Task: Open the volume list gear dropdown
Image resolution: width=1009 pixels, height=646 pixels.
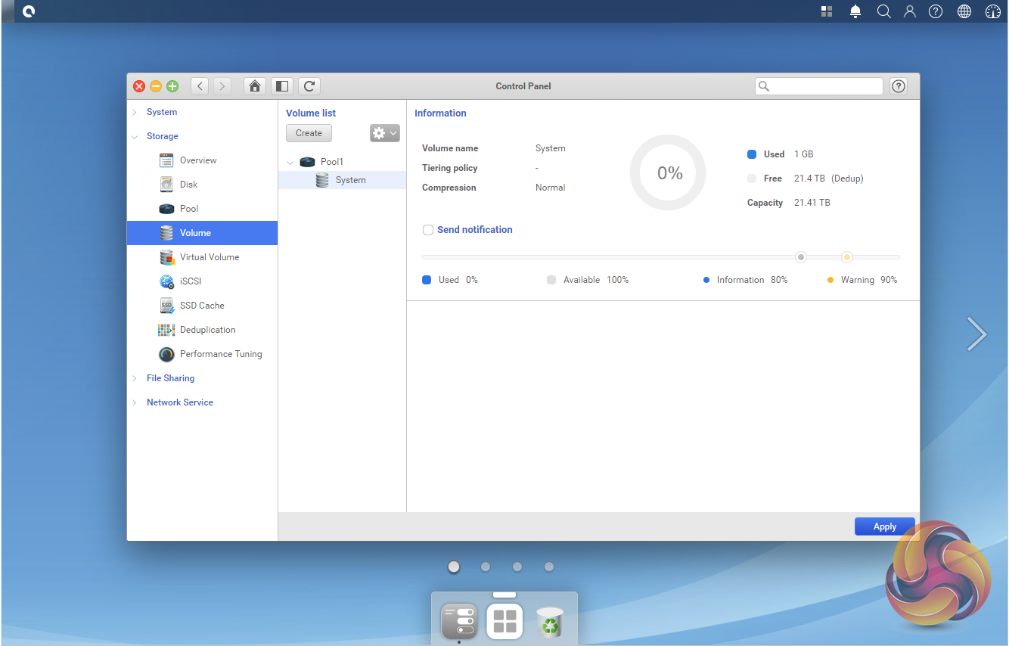Action: tap(384, 133)
